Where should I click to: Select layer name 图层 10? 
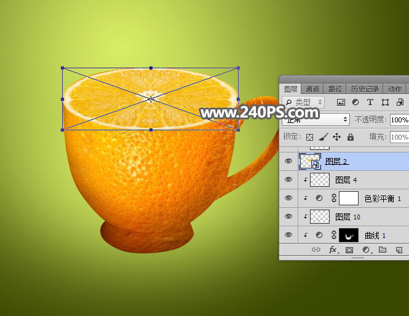347,216
